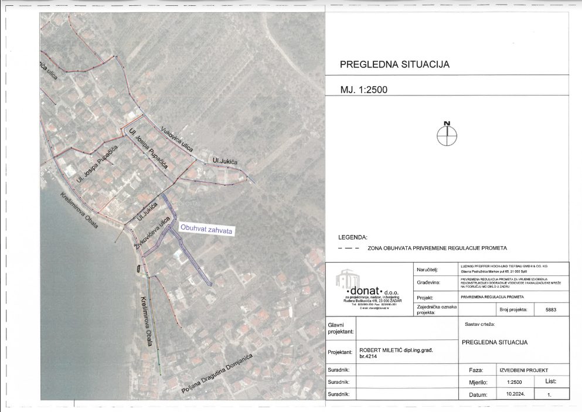This screenshot has height=412, width=582.
Task: Select the sheet number '1.' under List
Action: pyautogui.click(x=549, y=395)
